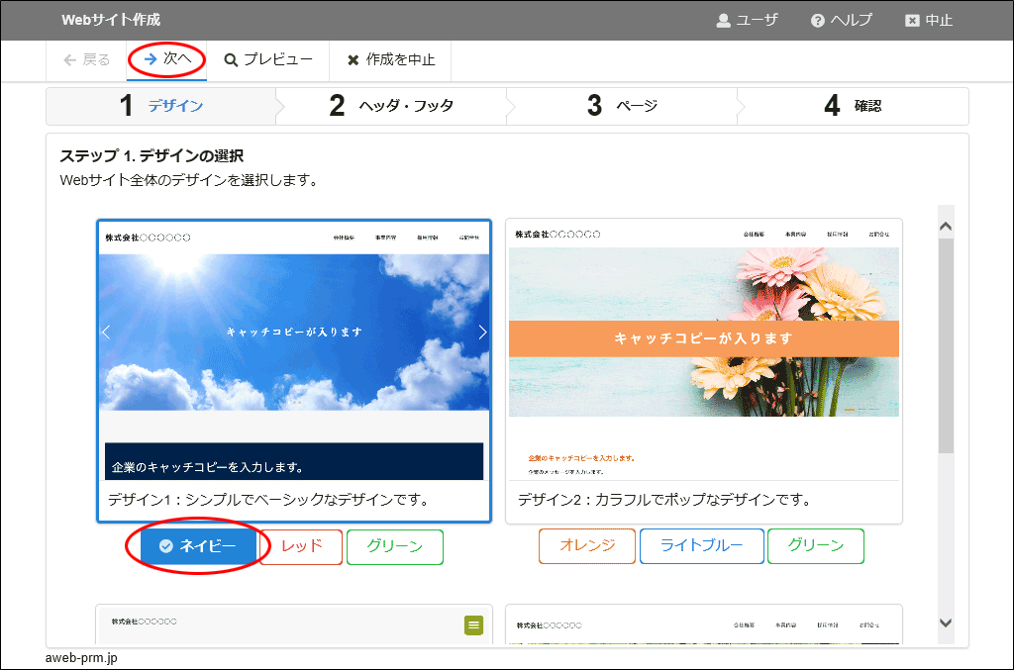Go to step 3 ページ tab

point(622,106)
